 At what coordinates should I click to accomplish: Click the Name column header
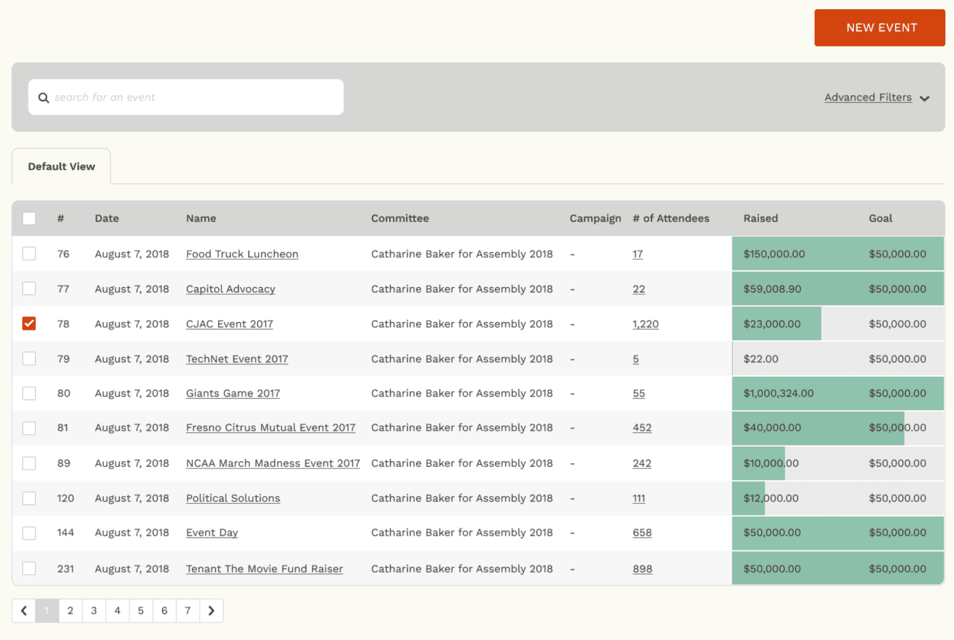[201, 218]
